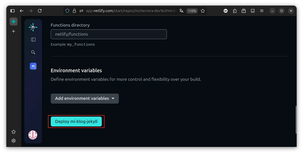Open search with the magnifier icon

[33, 52]
